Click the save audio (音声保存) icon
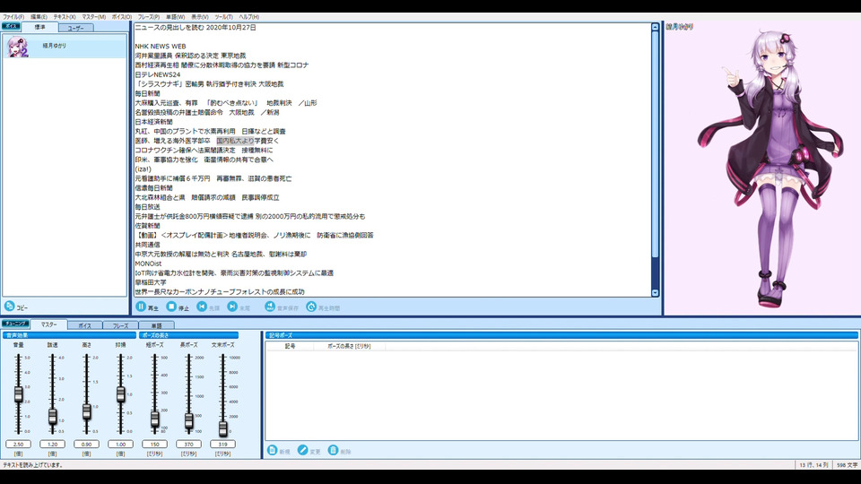Viewport: 861px width, 484px height. click(x=270, y=307)
